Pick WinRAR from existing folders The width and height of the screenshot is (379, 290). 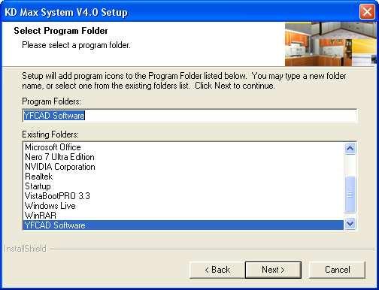183,216
